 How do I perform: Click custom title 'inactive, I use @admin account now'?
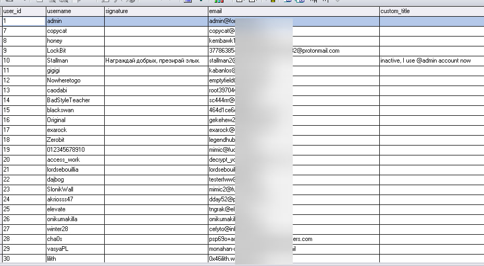432,61
